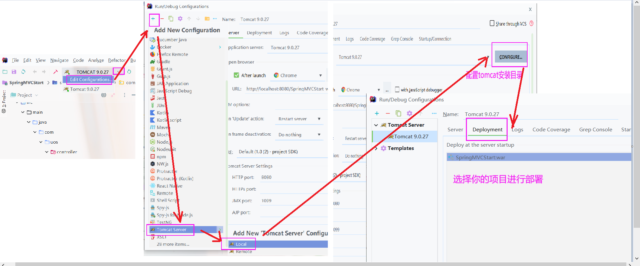Select the Tomcat 9.0.27 item in the lower-right configuration tree

pyautogui.click(x=405, y=136)
